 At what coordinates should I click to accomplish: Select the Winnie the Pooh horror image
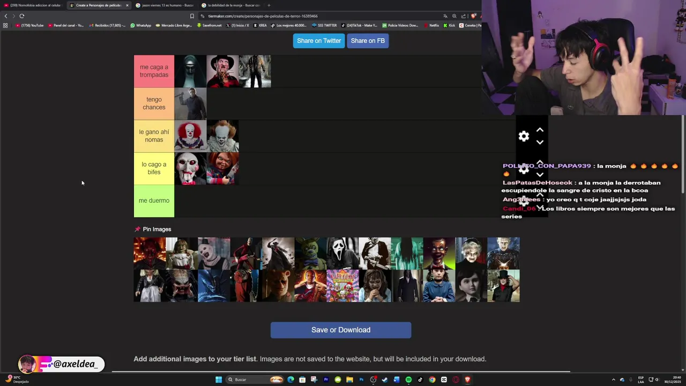coord(278,286)
